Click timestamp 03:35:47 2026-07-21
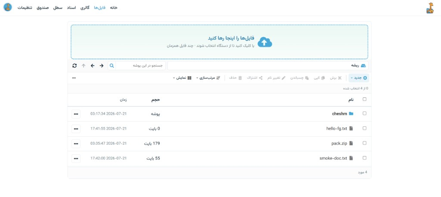 (109, 144)
